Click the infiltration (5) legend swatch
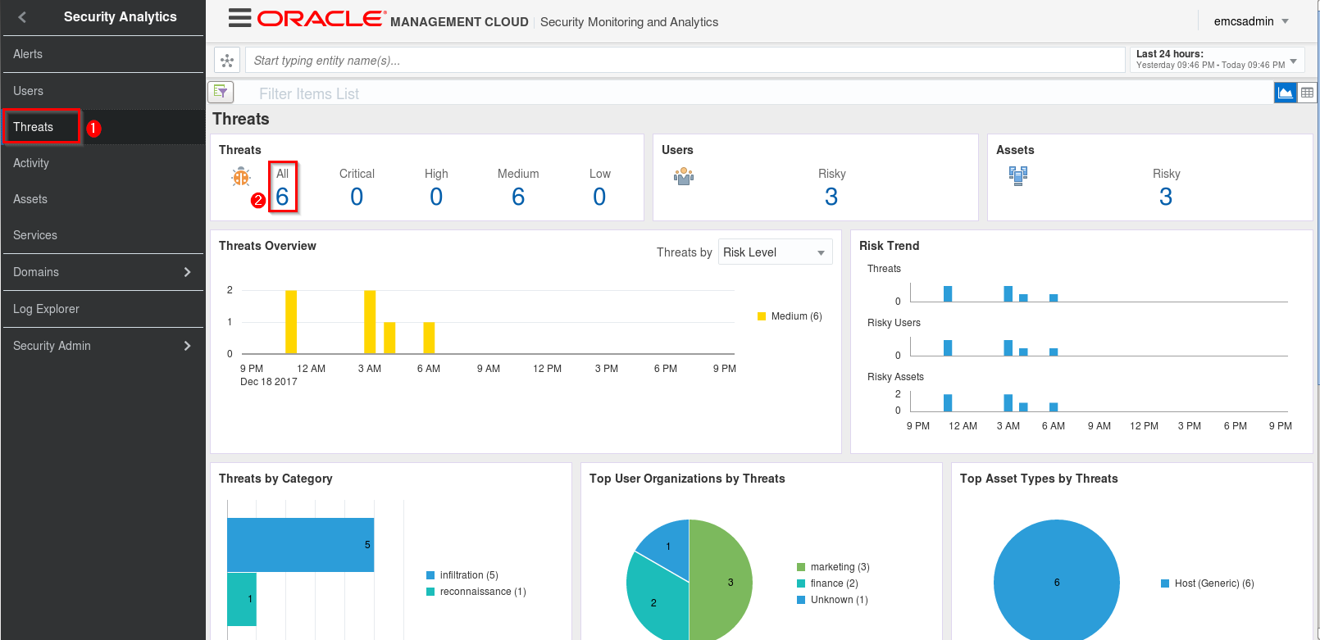 [x=430, y=575]
